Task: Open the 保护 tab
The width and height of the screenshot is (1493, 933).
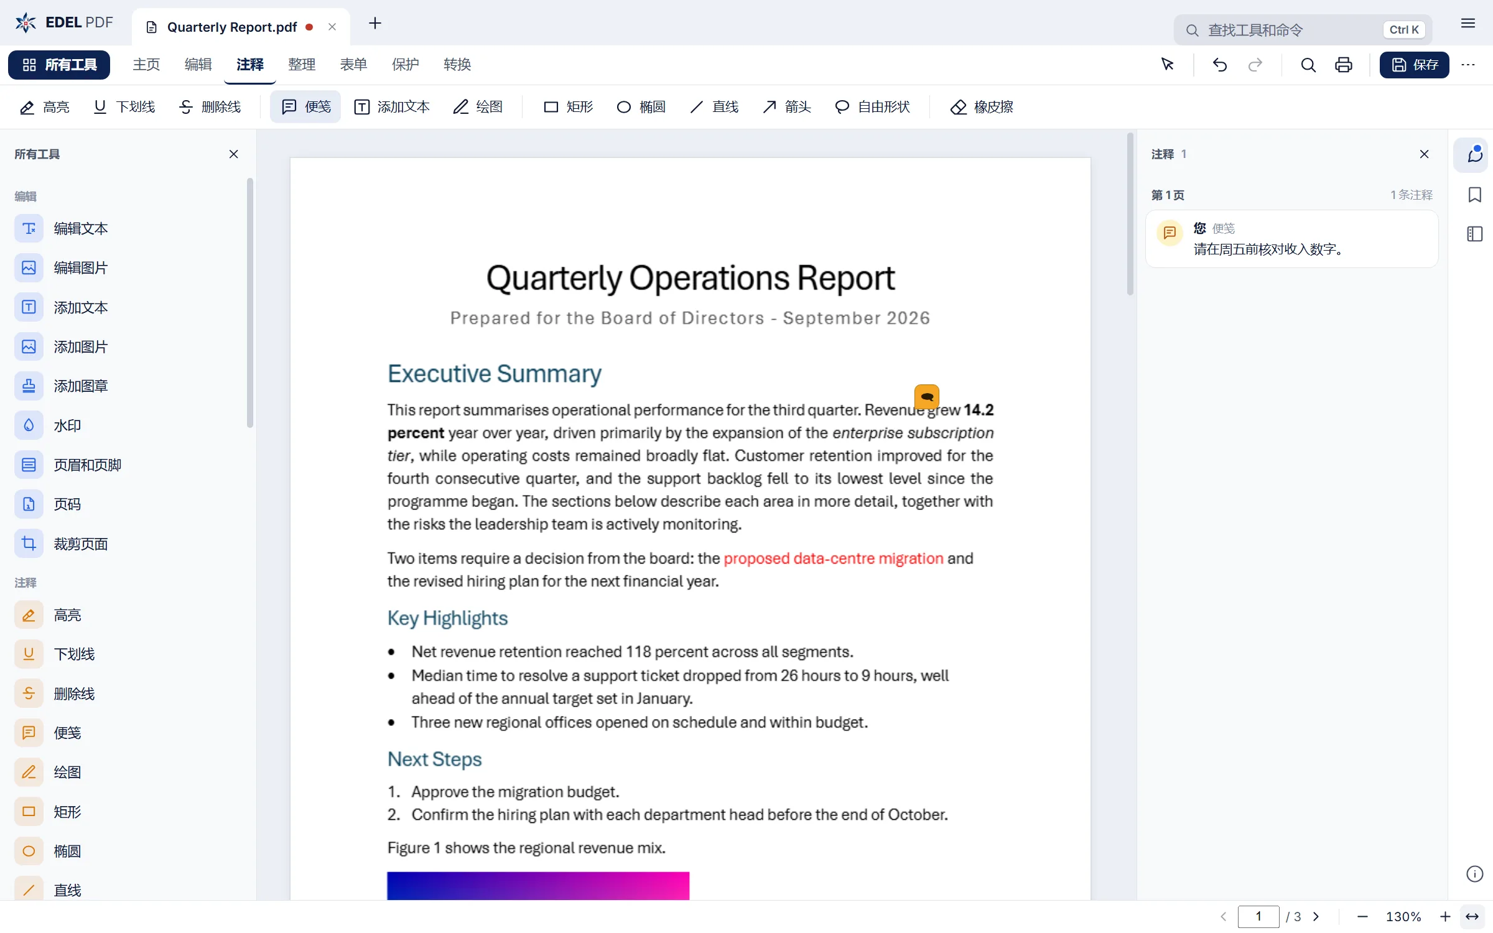Action: [405, 65]
